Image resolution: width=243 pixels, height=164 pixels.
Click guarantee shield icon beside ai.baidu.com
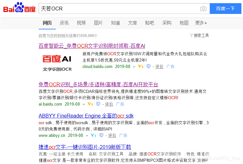[x=98, y=104]
